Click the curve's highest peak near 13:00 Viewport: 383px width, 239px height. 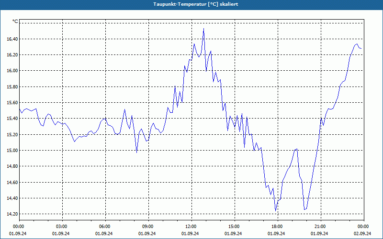[x=204, y=29]
